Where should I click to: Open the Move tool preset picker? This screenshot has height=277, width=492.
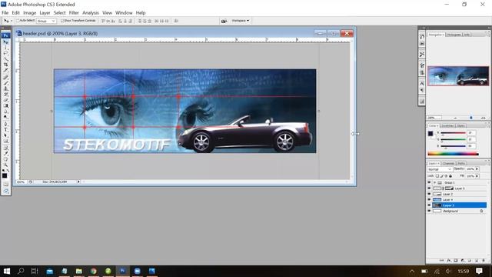click(x=12, y=21)
